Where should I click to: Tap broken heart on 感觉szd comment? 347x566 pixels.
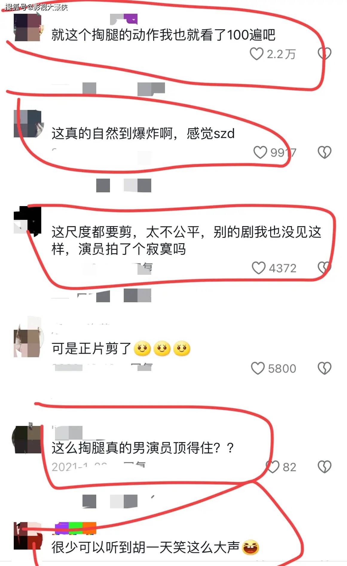click(324, 152)
